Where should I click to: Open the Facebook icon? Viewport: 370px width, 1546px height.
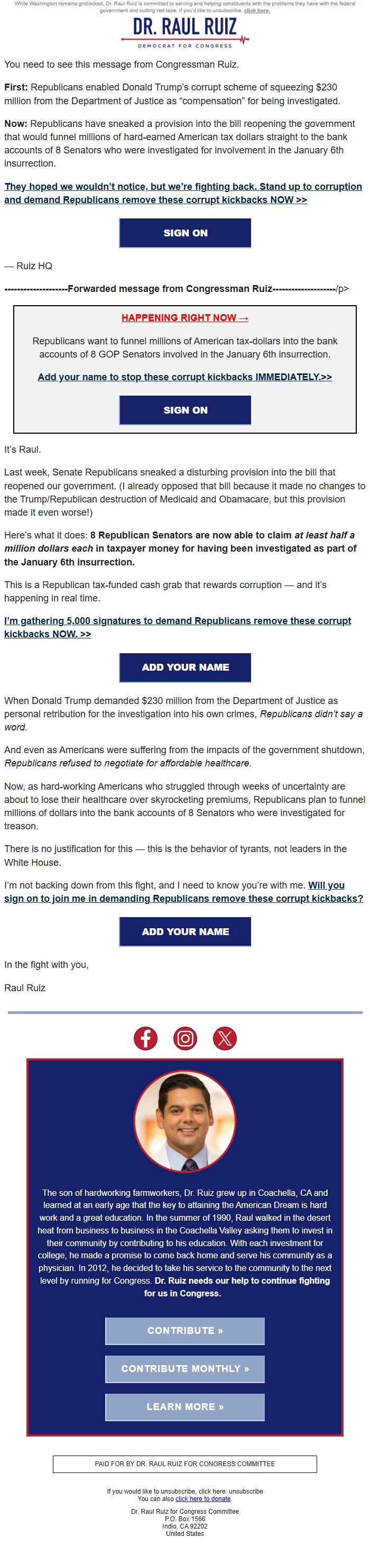coord(146,1037)
